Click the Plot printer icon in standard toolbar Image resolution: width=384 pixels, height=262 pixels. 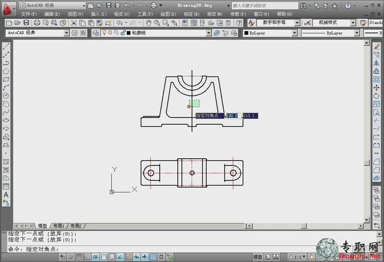tap(37, 23)
